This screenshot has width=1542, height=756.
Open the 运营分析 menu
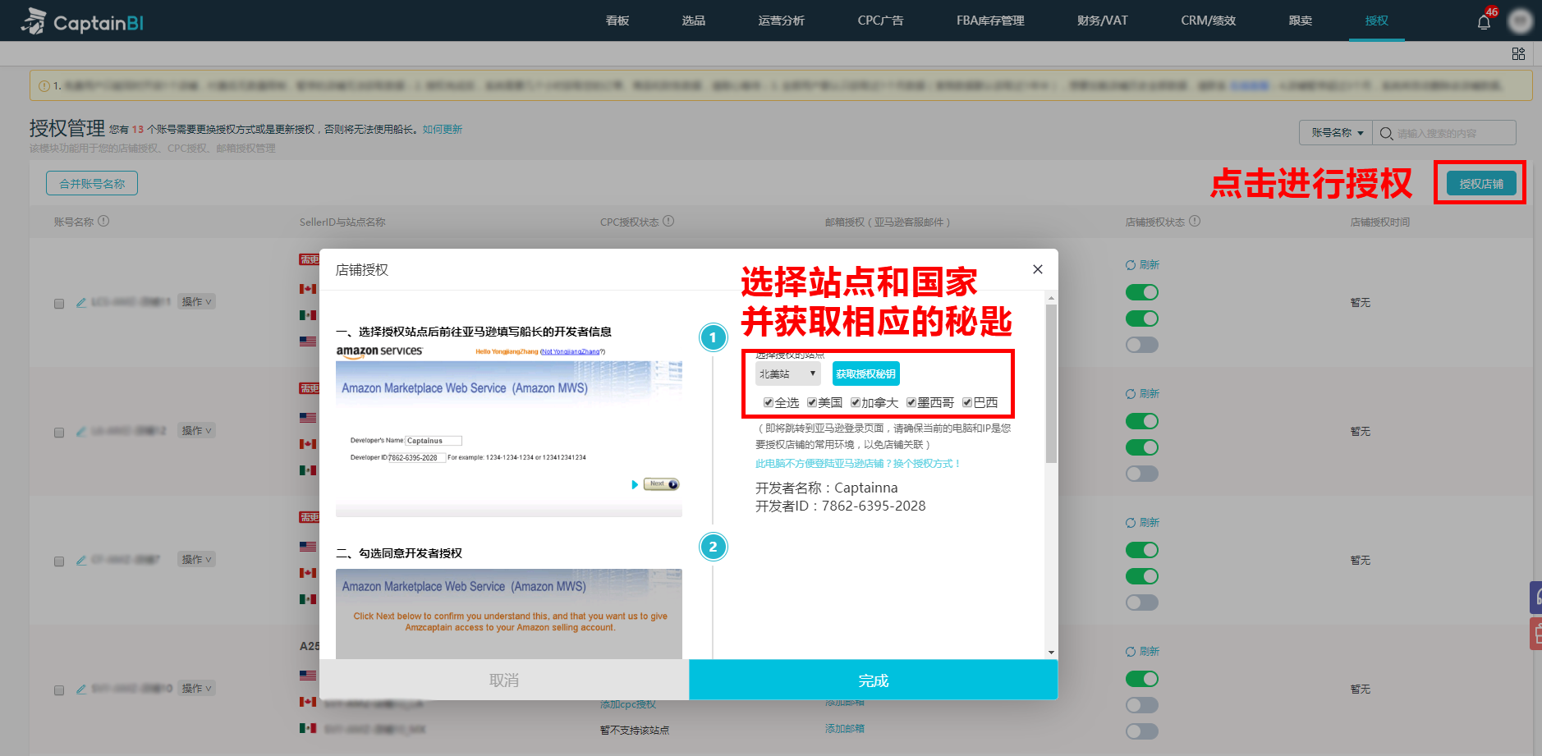pos(782,21)
